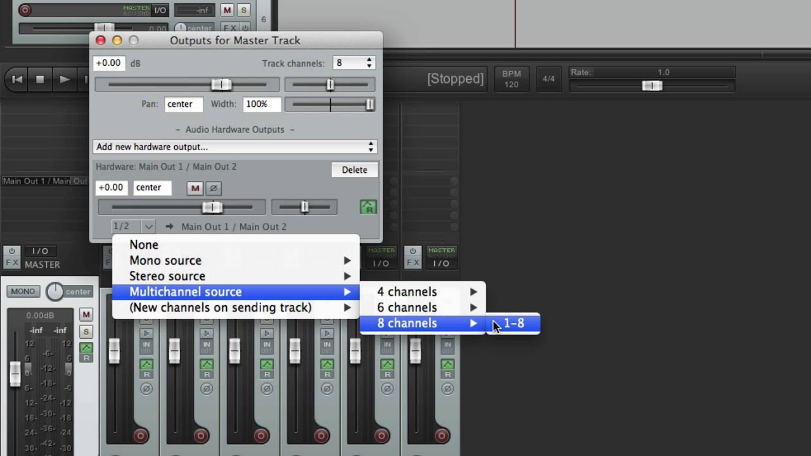The height and width of the screenshot is (456, 811).
Task: Click the Pan center input field
Action: (x=184, y=104)
